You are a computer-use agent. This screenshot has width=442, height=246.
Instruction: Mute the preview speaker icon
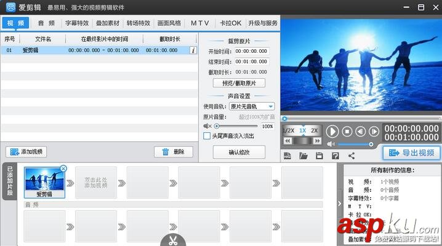331,145
